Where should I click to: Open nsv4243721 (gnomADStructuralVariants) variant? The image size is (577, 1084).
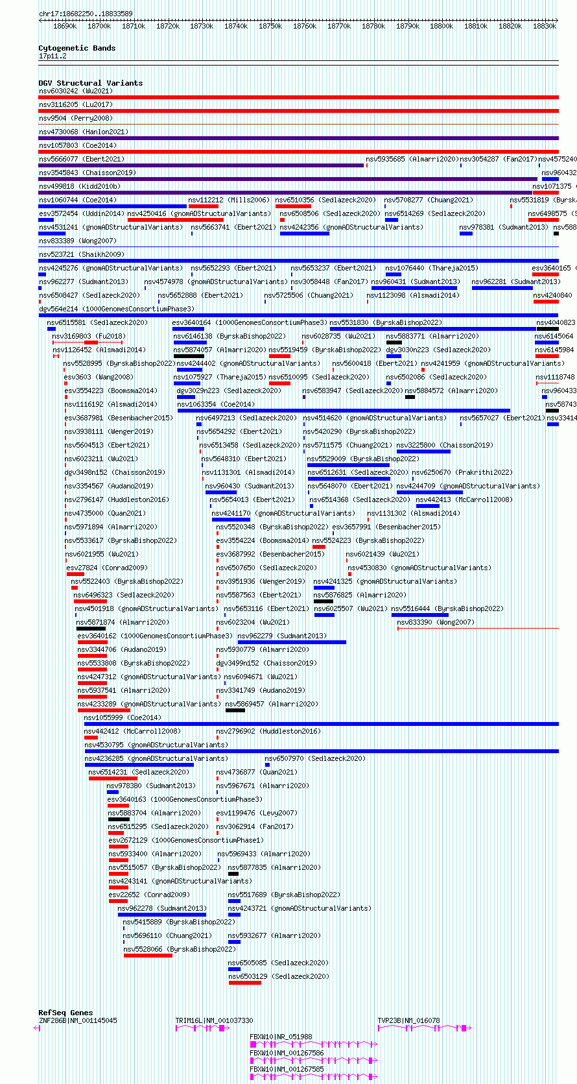pos(300,908)
